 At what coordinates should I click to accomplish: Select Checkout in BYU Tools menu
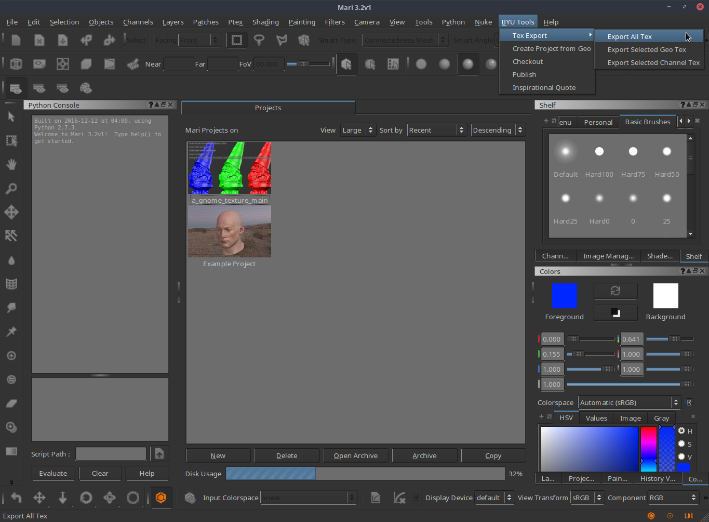[547, 61]
